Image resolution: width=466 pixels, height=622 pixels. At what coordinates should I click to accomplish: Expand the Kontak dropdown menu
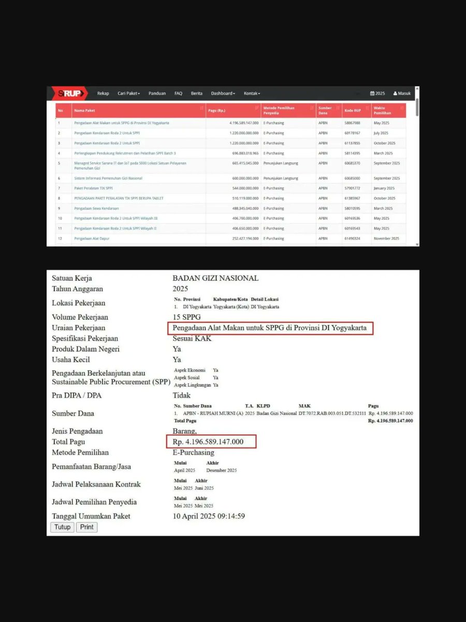click(x=252, y=93)
